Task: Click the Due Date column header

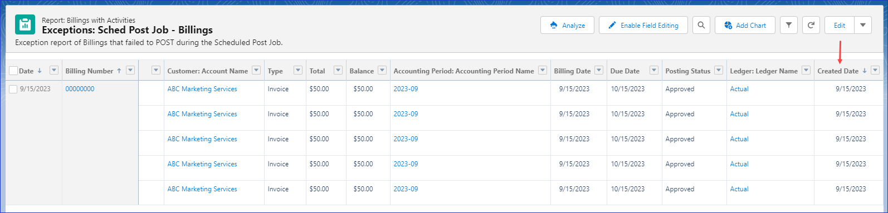Action: point(625,71)
